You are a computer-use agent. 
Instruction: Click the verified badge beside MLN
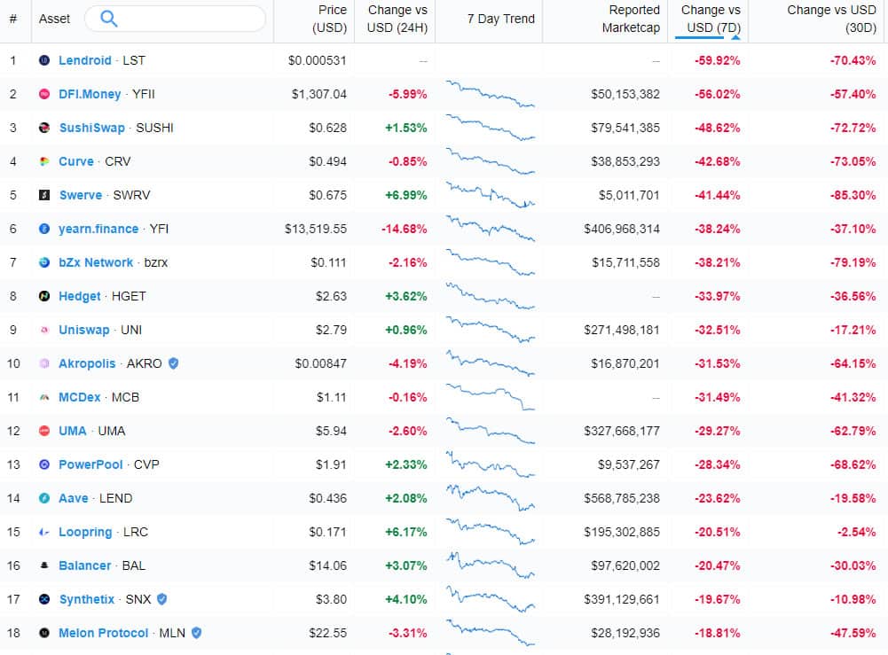[196, 633]
